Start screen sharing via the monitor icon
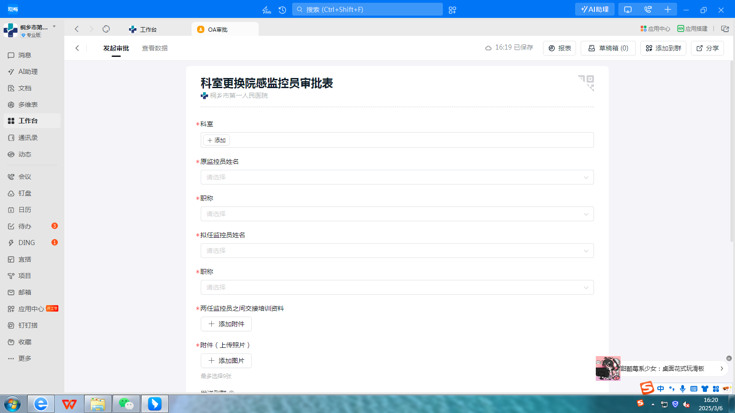Image resolution: width=735 pixels, height=413 pixels. [x=628, y=9]
